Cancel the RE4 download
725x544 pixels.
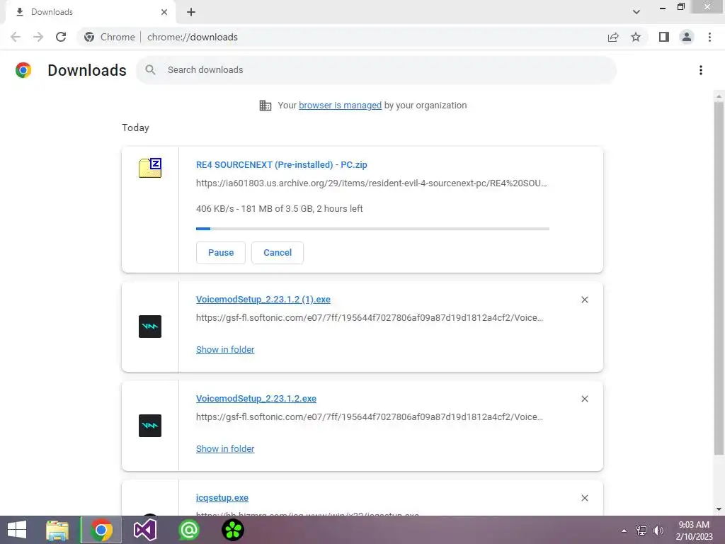click(278, 253)
